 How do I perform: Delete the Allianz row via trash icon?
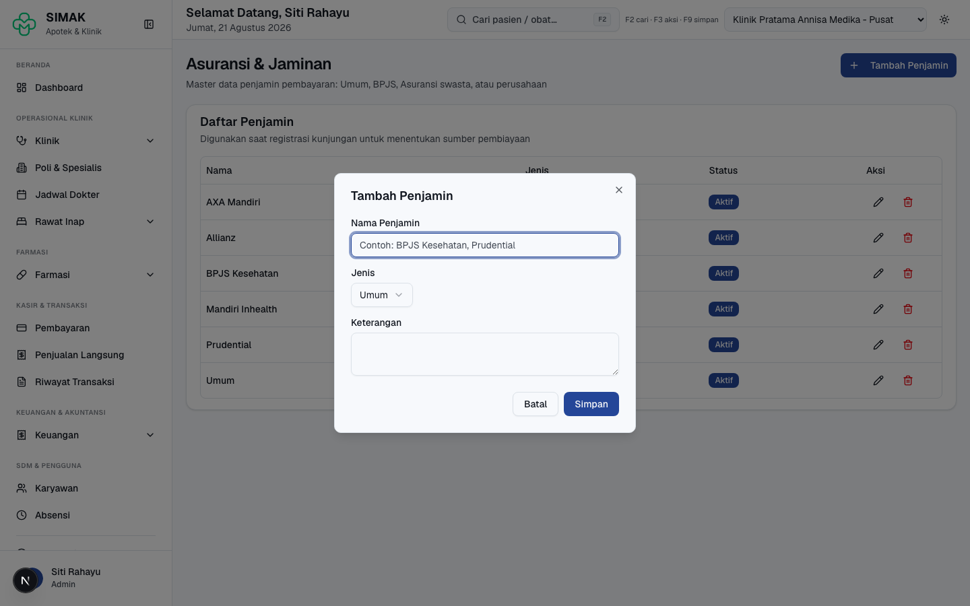tap(908, 238)
